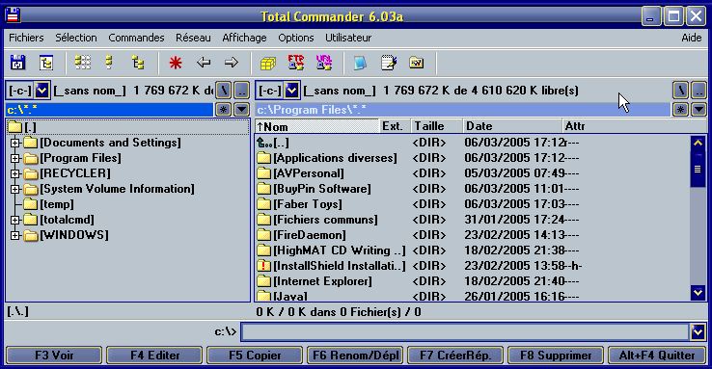Click the folder-with-picture icon at the toolbar's end
Viewport: 712px width, 369px height.
417,63
